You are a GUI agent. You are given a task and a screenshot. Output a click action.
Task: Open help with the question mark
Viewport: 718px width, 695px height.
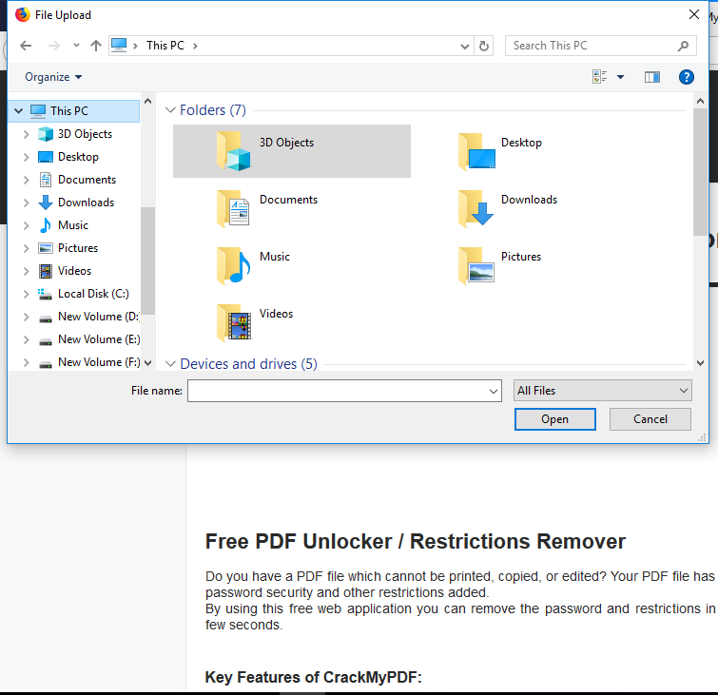[686, 77]
